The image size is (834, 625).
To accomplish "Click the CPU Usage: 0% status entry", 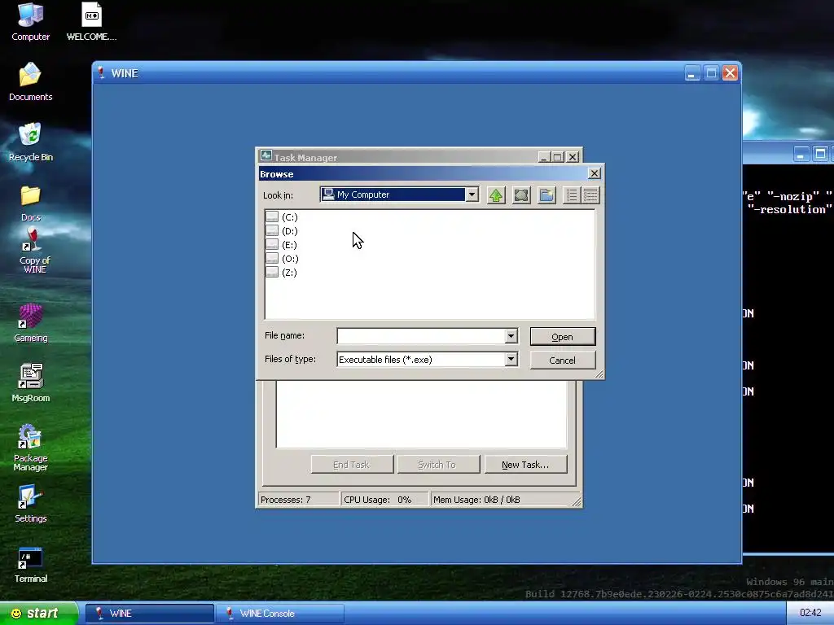I will (384, 500).
